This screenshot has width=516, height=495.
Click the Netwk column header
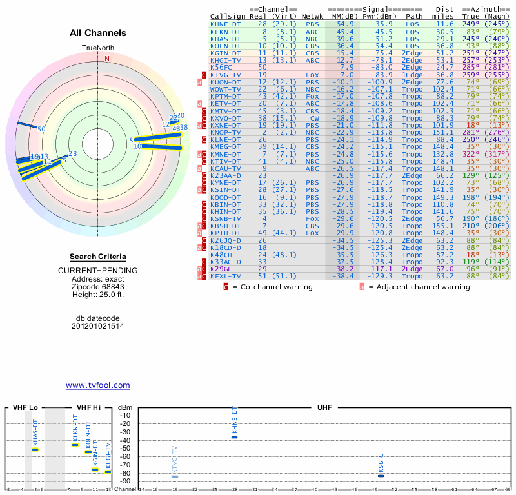click(313, 17)
